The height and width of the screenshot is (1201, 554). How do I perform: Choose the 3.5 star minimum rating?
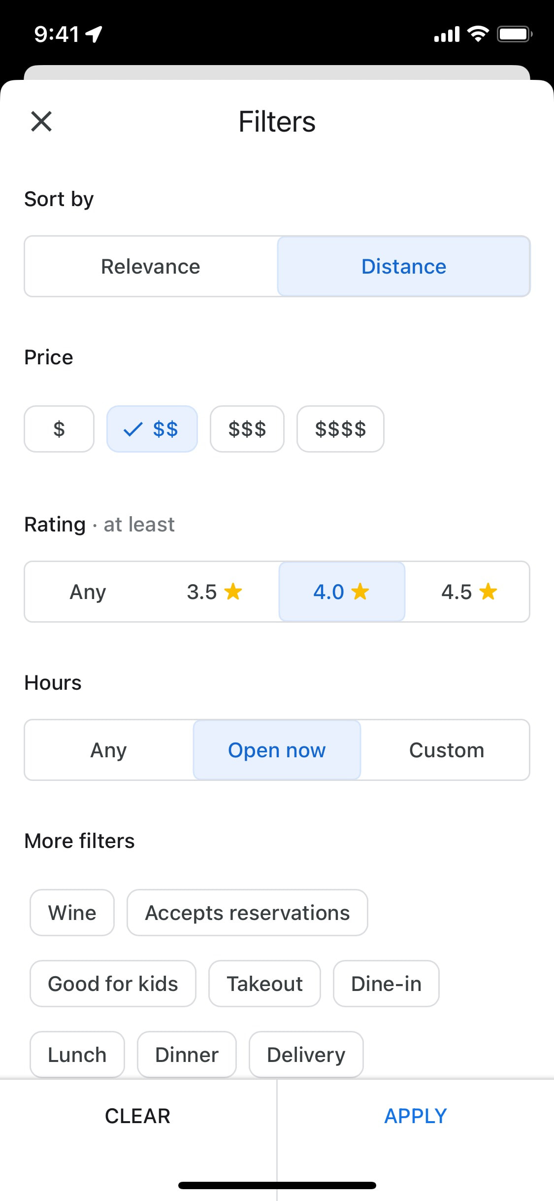pyautogui.click(x=215, y=592)
